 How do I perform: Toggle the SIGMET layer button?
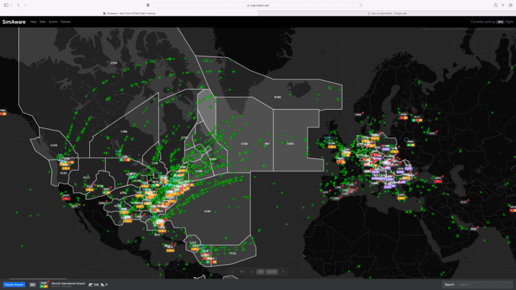pyautogui.click(x=272, y=271)
